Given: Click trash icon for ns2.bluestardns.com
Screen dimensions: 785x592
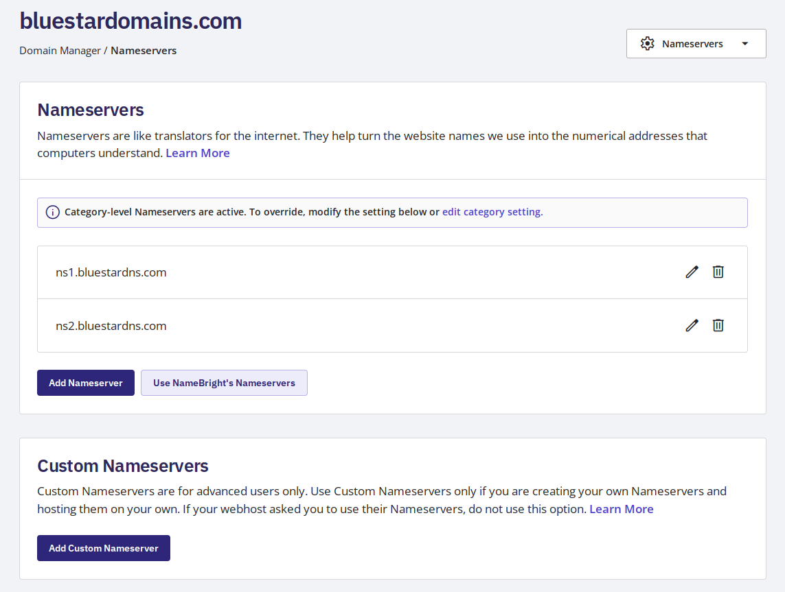Looking at the screenshot, I should tap(718, 326).
